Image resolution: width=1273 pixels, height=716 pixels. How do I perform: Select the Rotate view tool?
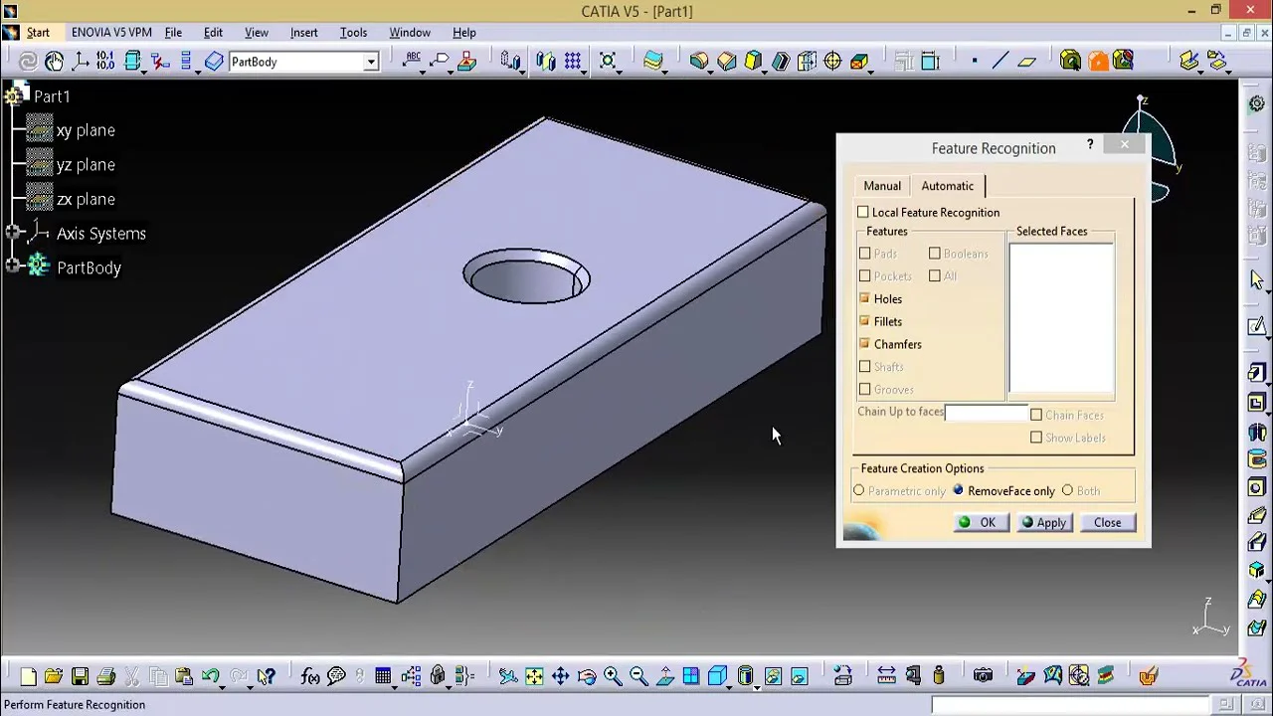click(586, 677)
